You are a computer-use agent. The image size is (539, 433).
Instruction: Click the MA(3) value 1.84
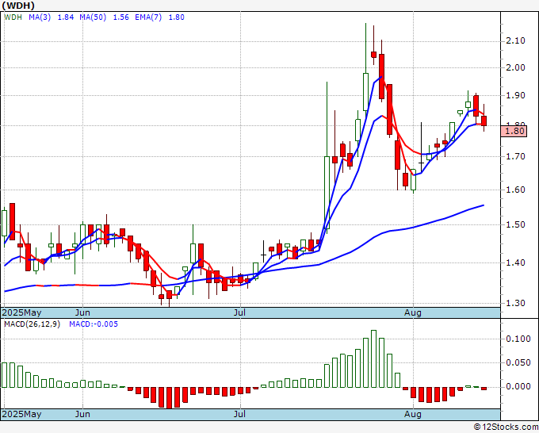(66, 17)
